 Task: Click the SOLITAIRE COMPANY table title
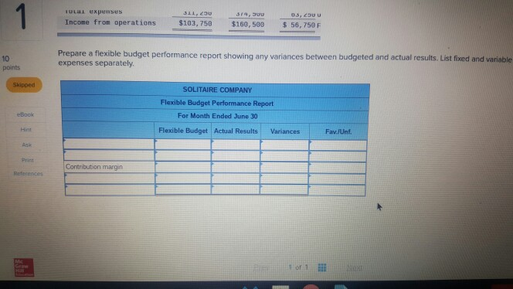(x=217, y=90)
